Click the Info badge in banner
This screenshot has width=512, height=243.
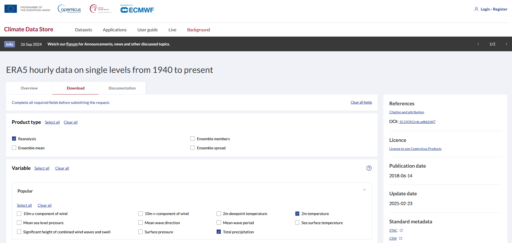click(x=9, y=44)
